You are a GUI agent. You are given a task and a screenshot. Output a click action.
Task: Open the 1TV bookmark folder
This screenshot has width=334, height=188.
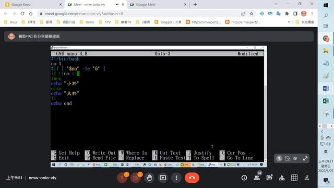click(x=105, y=22)
